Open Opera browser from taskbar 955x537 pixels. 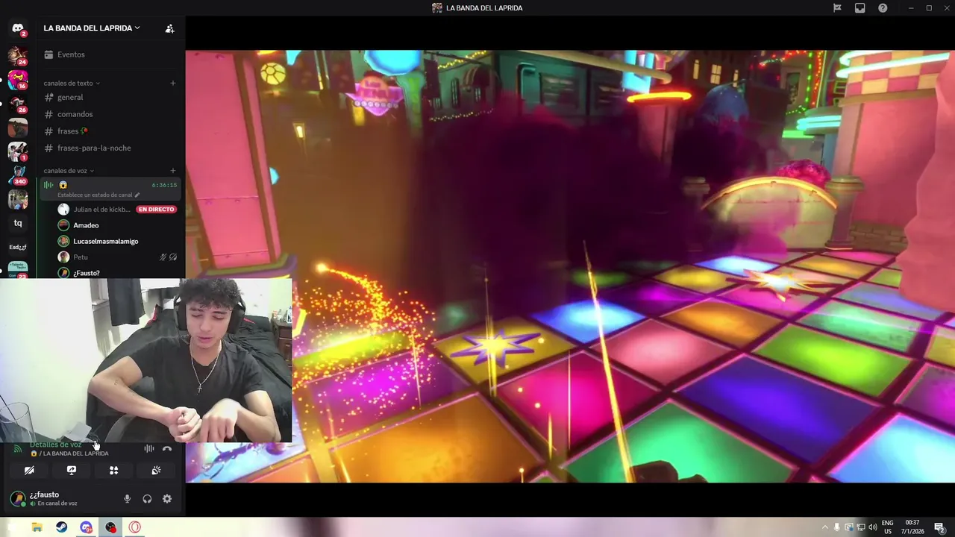click(x=135, y=527)
